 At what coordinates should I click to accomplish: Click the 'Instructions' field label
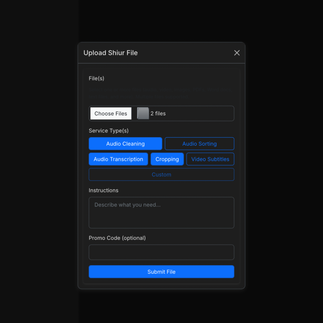103,190
